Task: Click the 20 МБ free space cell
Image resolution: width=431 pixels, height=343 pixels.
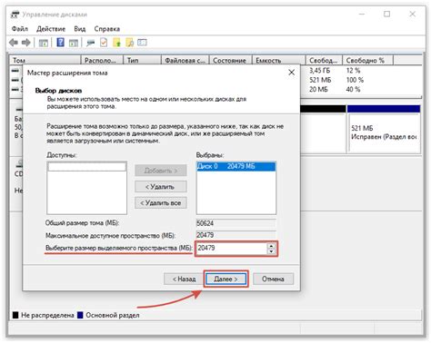Action: point(318,90)
